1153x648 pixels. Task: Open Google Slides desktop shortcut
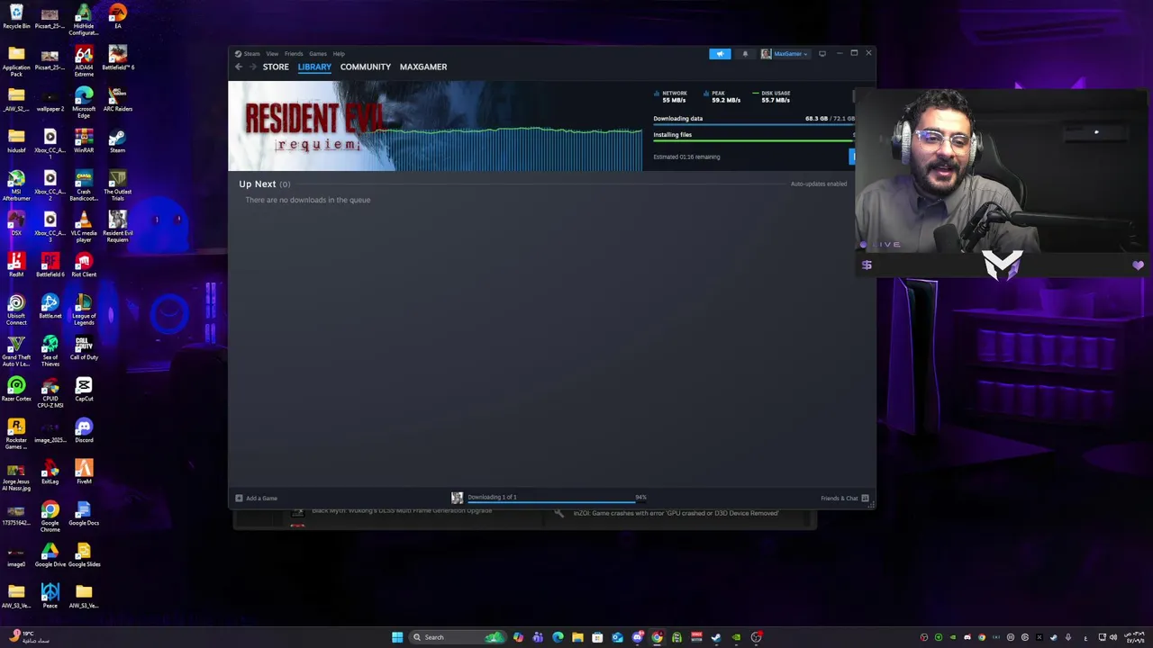point(84,555)
